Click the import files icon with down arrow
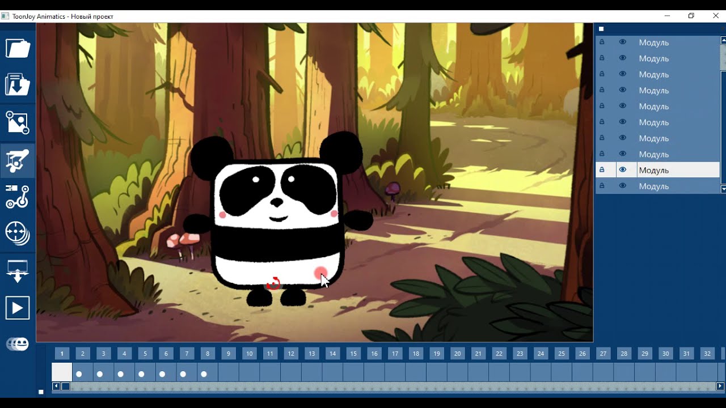 point(18,84)
